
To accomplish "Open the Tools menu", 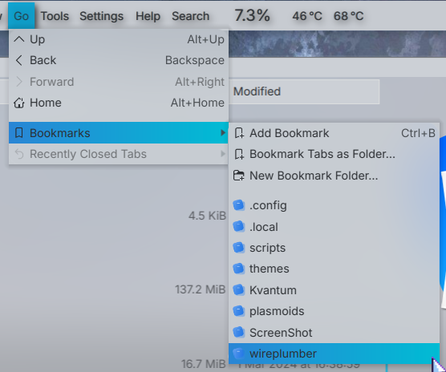I will click(x=55, y=16).
